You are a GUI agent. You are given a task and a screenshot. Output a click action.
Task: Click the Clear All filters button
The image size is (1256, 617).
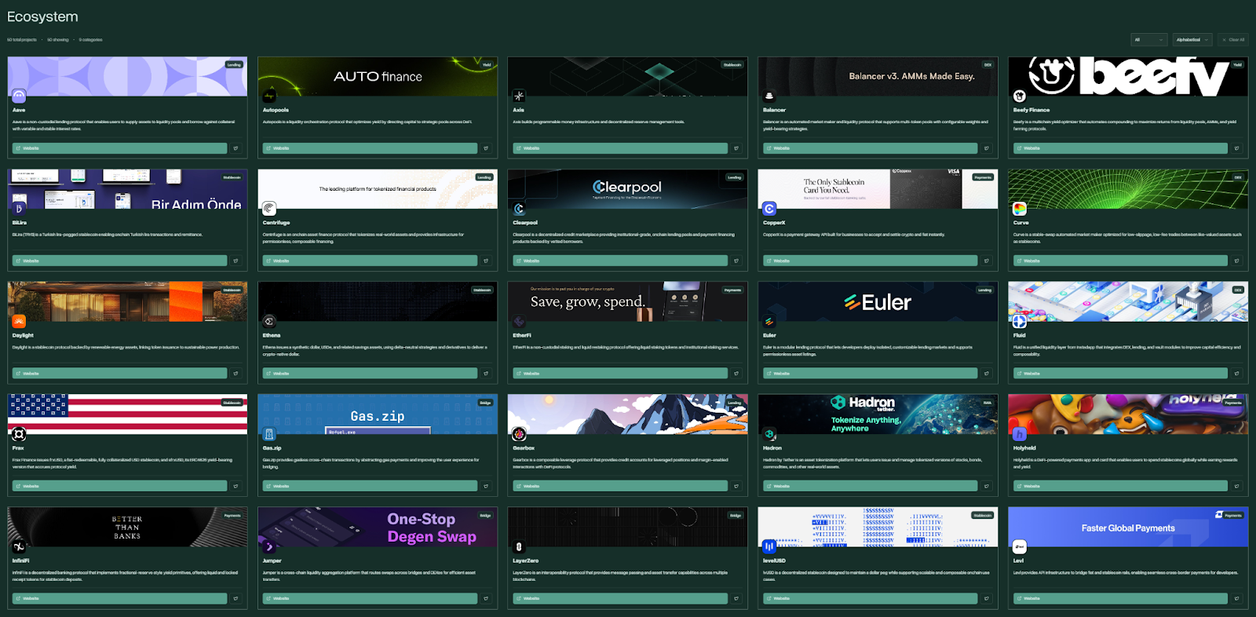tap(1233, 39)
